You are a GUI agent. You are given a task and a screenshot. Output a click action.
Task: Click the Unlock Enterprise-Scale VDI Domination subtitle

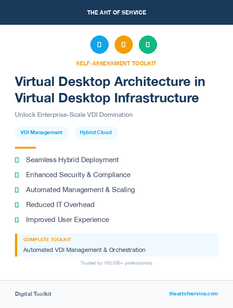[x=74, y=115]
